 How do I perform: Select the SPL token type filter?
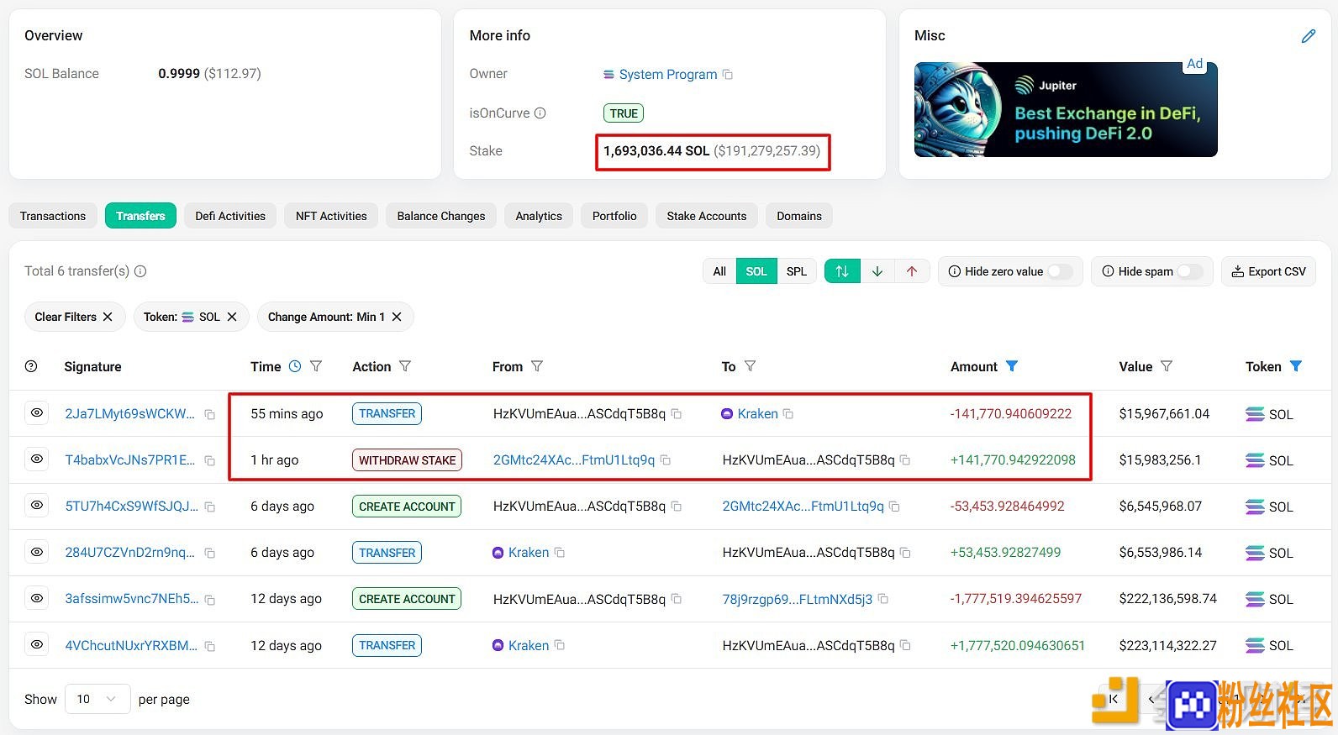click(x=797, y=271)
